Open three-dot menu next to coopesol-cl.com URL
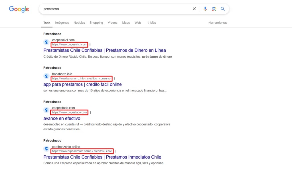This screenshot has height=170, width=292. 90,44
